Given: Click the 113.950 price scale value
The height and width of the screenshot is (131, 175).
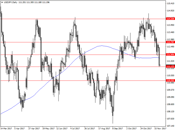Looking at the screenshot, I should coord(170,25).
